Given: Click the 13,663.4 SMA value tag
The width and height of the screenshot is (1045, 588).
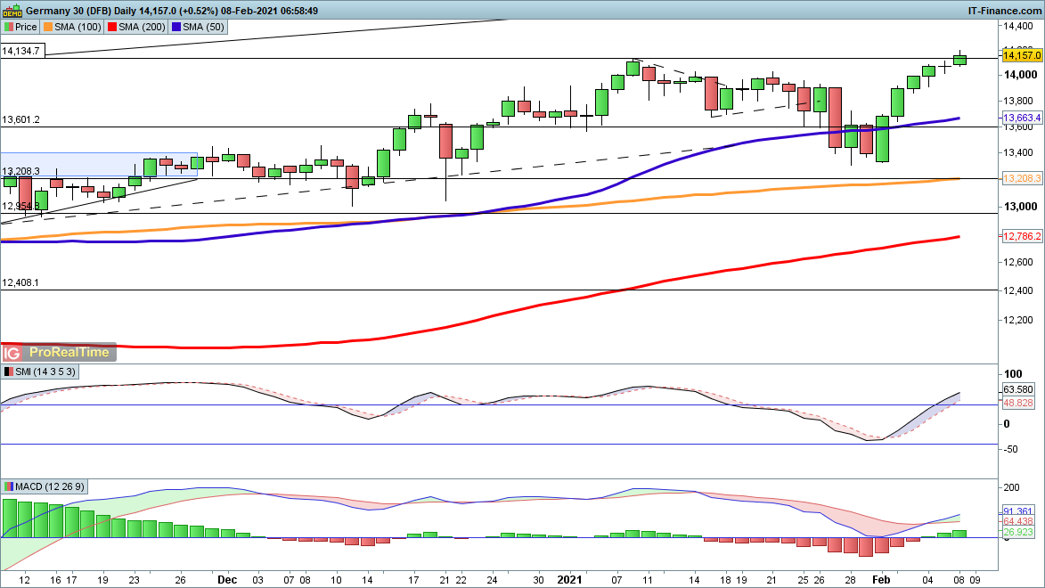Looking at the screenshot, I should click(1023, 118).
